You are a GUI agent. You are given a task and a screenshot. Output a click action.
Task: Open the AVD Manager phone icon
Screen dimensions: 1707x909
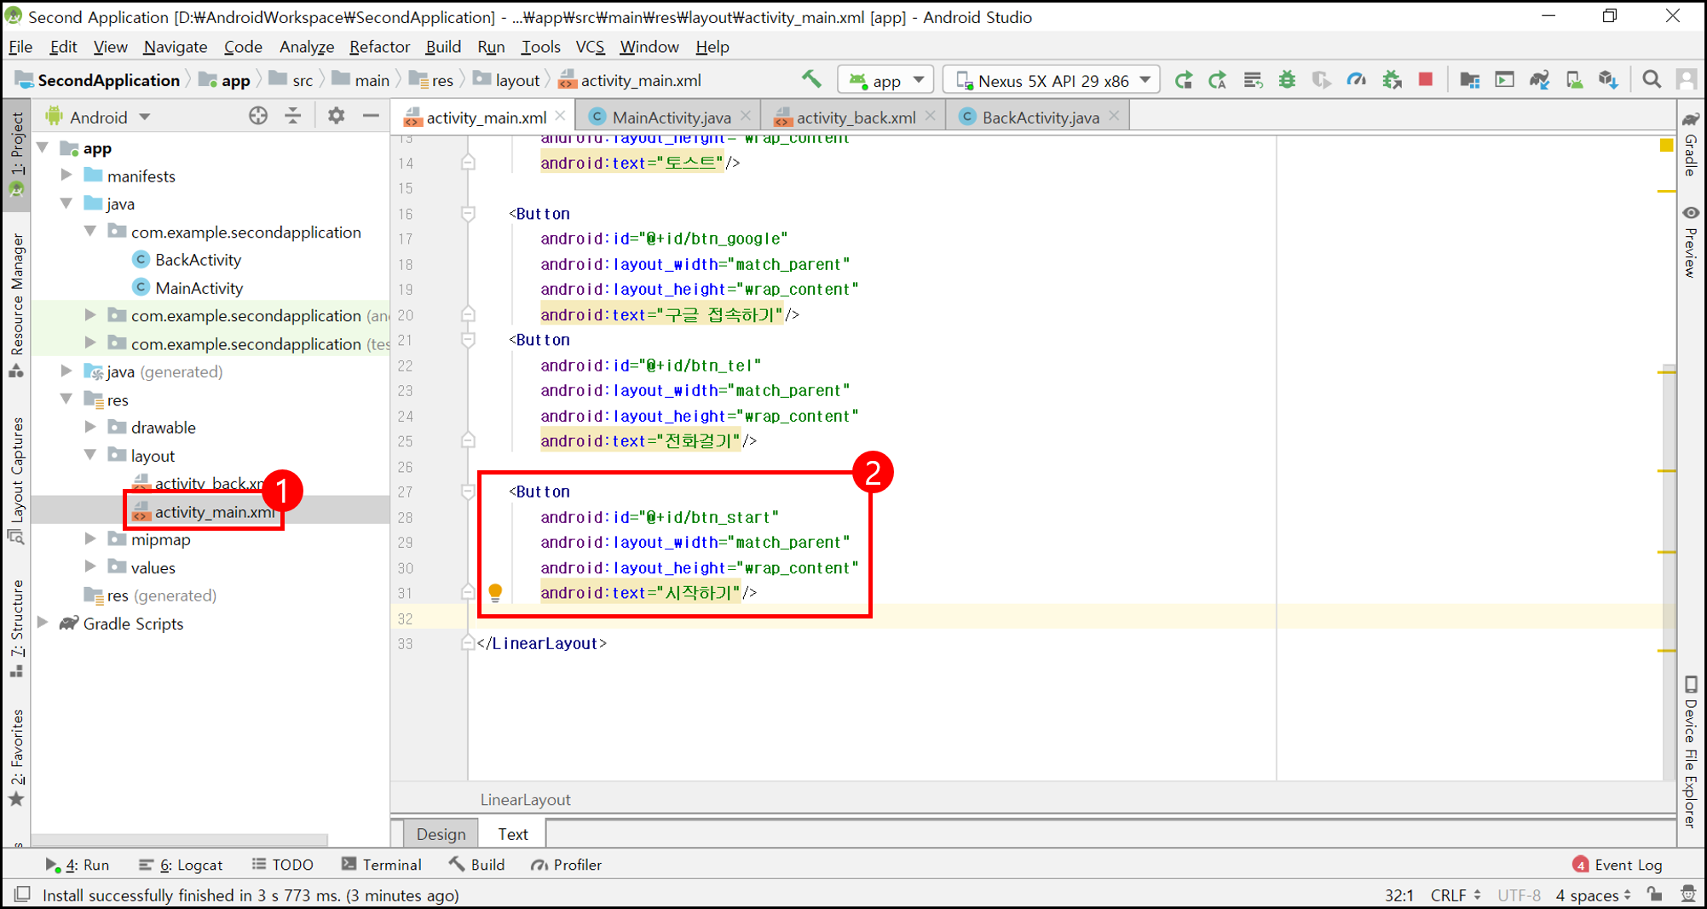(1574, 79)
